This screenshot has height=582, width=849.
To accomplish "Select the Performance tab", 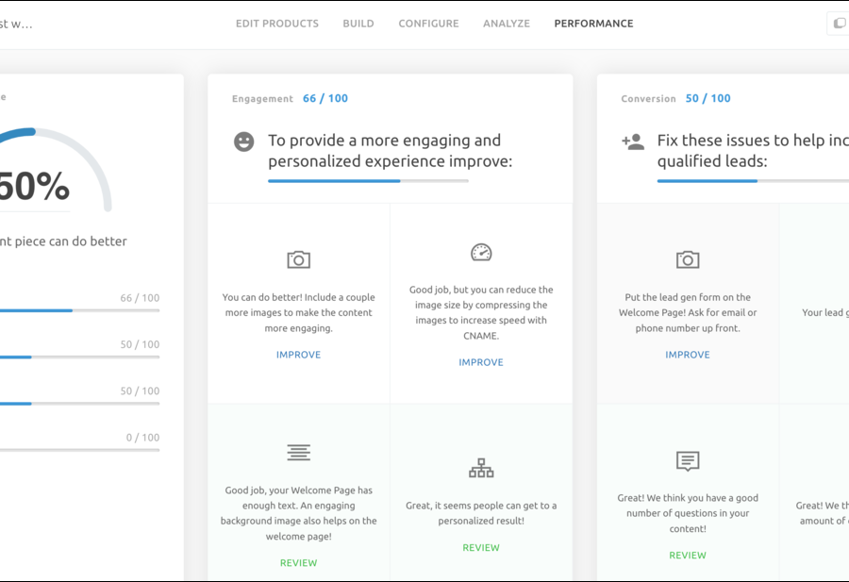I will [x=593, y=24].
